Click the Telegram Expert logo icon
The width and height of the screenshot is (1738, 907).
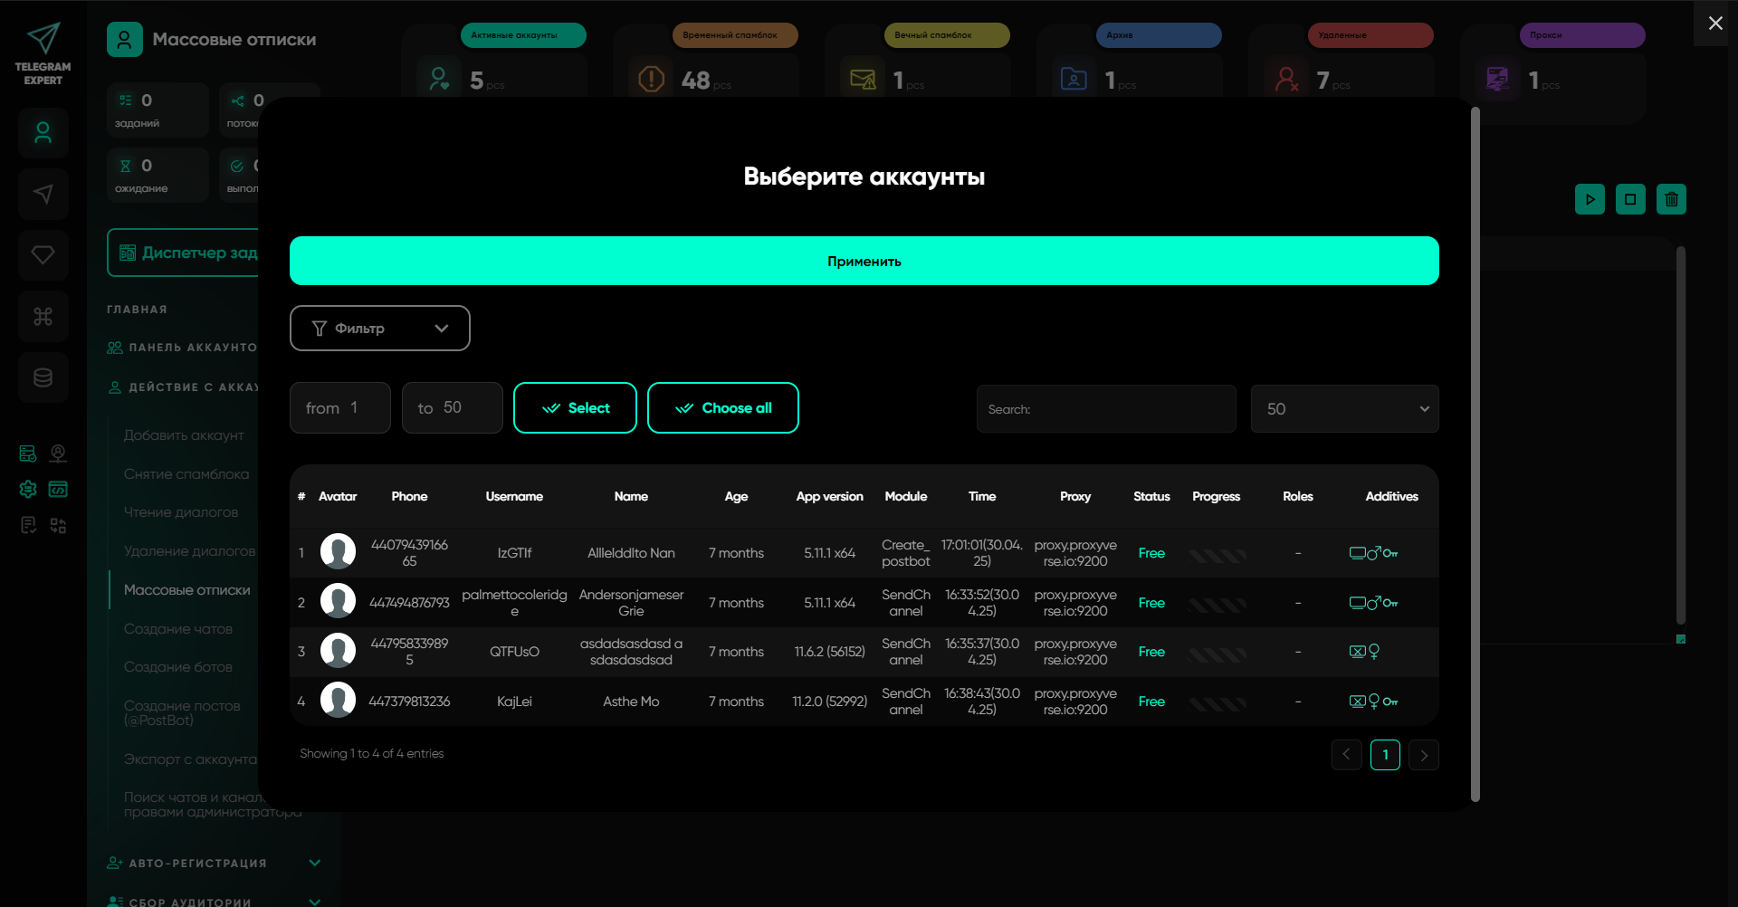43,40
